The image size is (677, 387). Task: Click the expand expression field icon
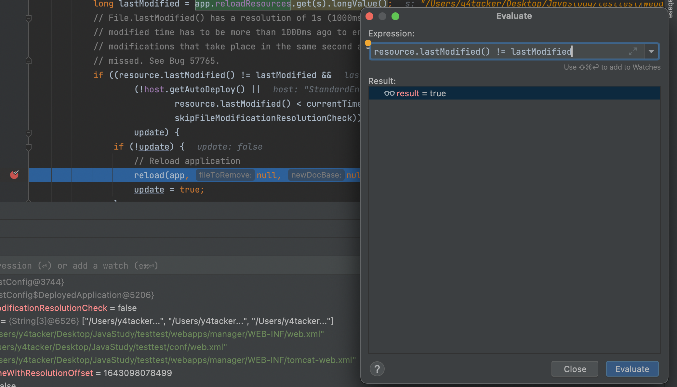pos(632,51)
